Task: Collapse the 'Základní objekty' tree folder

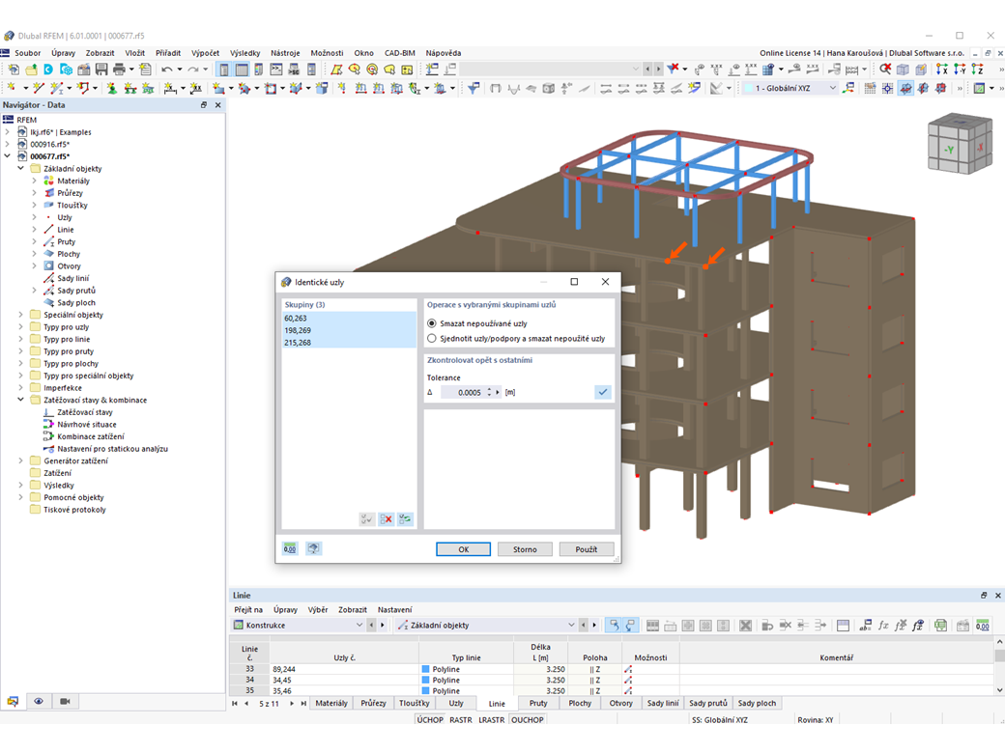Action: (20, 168)
